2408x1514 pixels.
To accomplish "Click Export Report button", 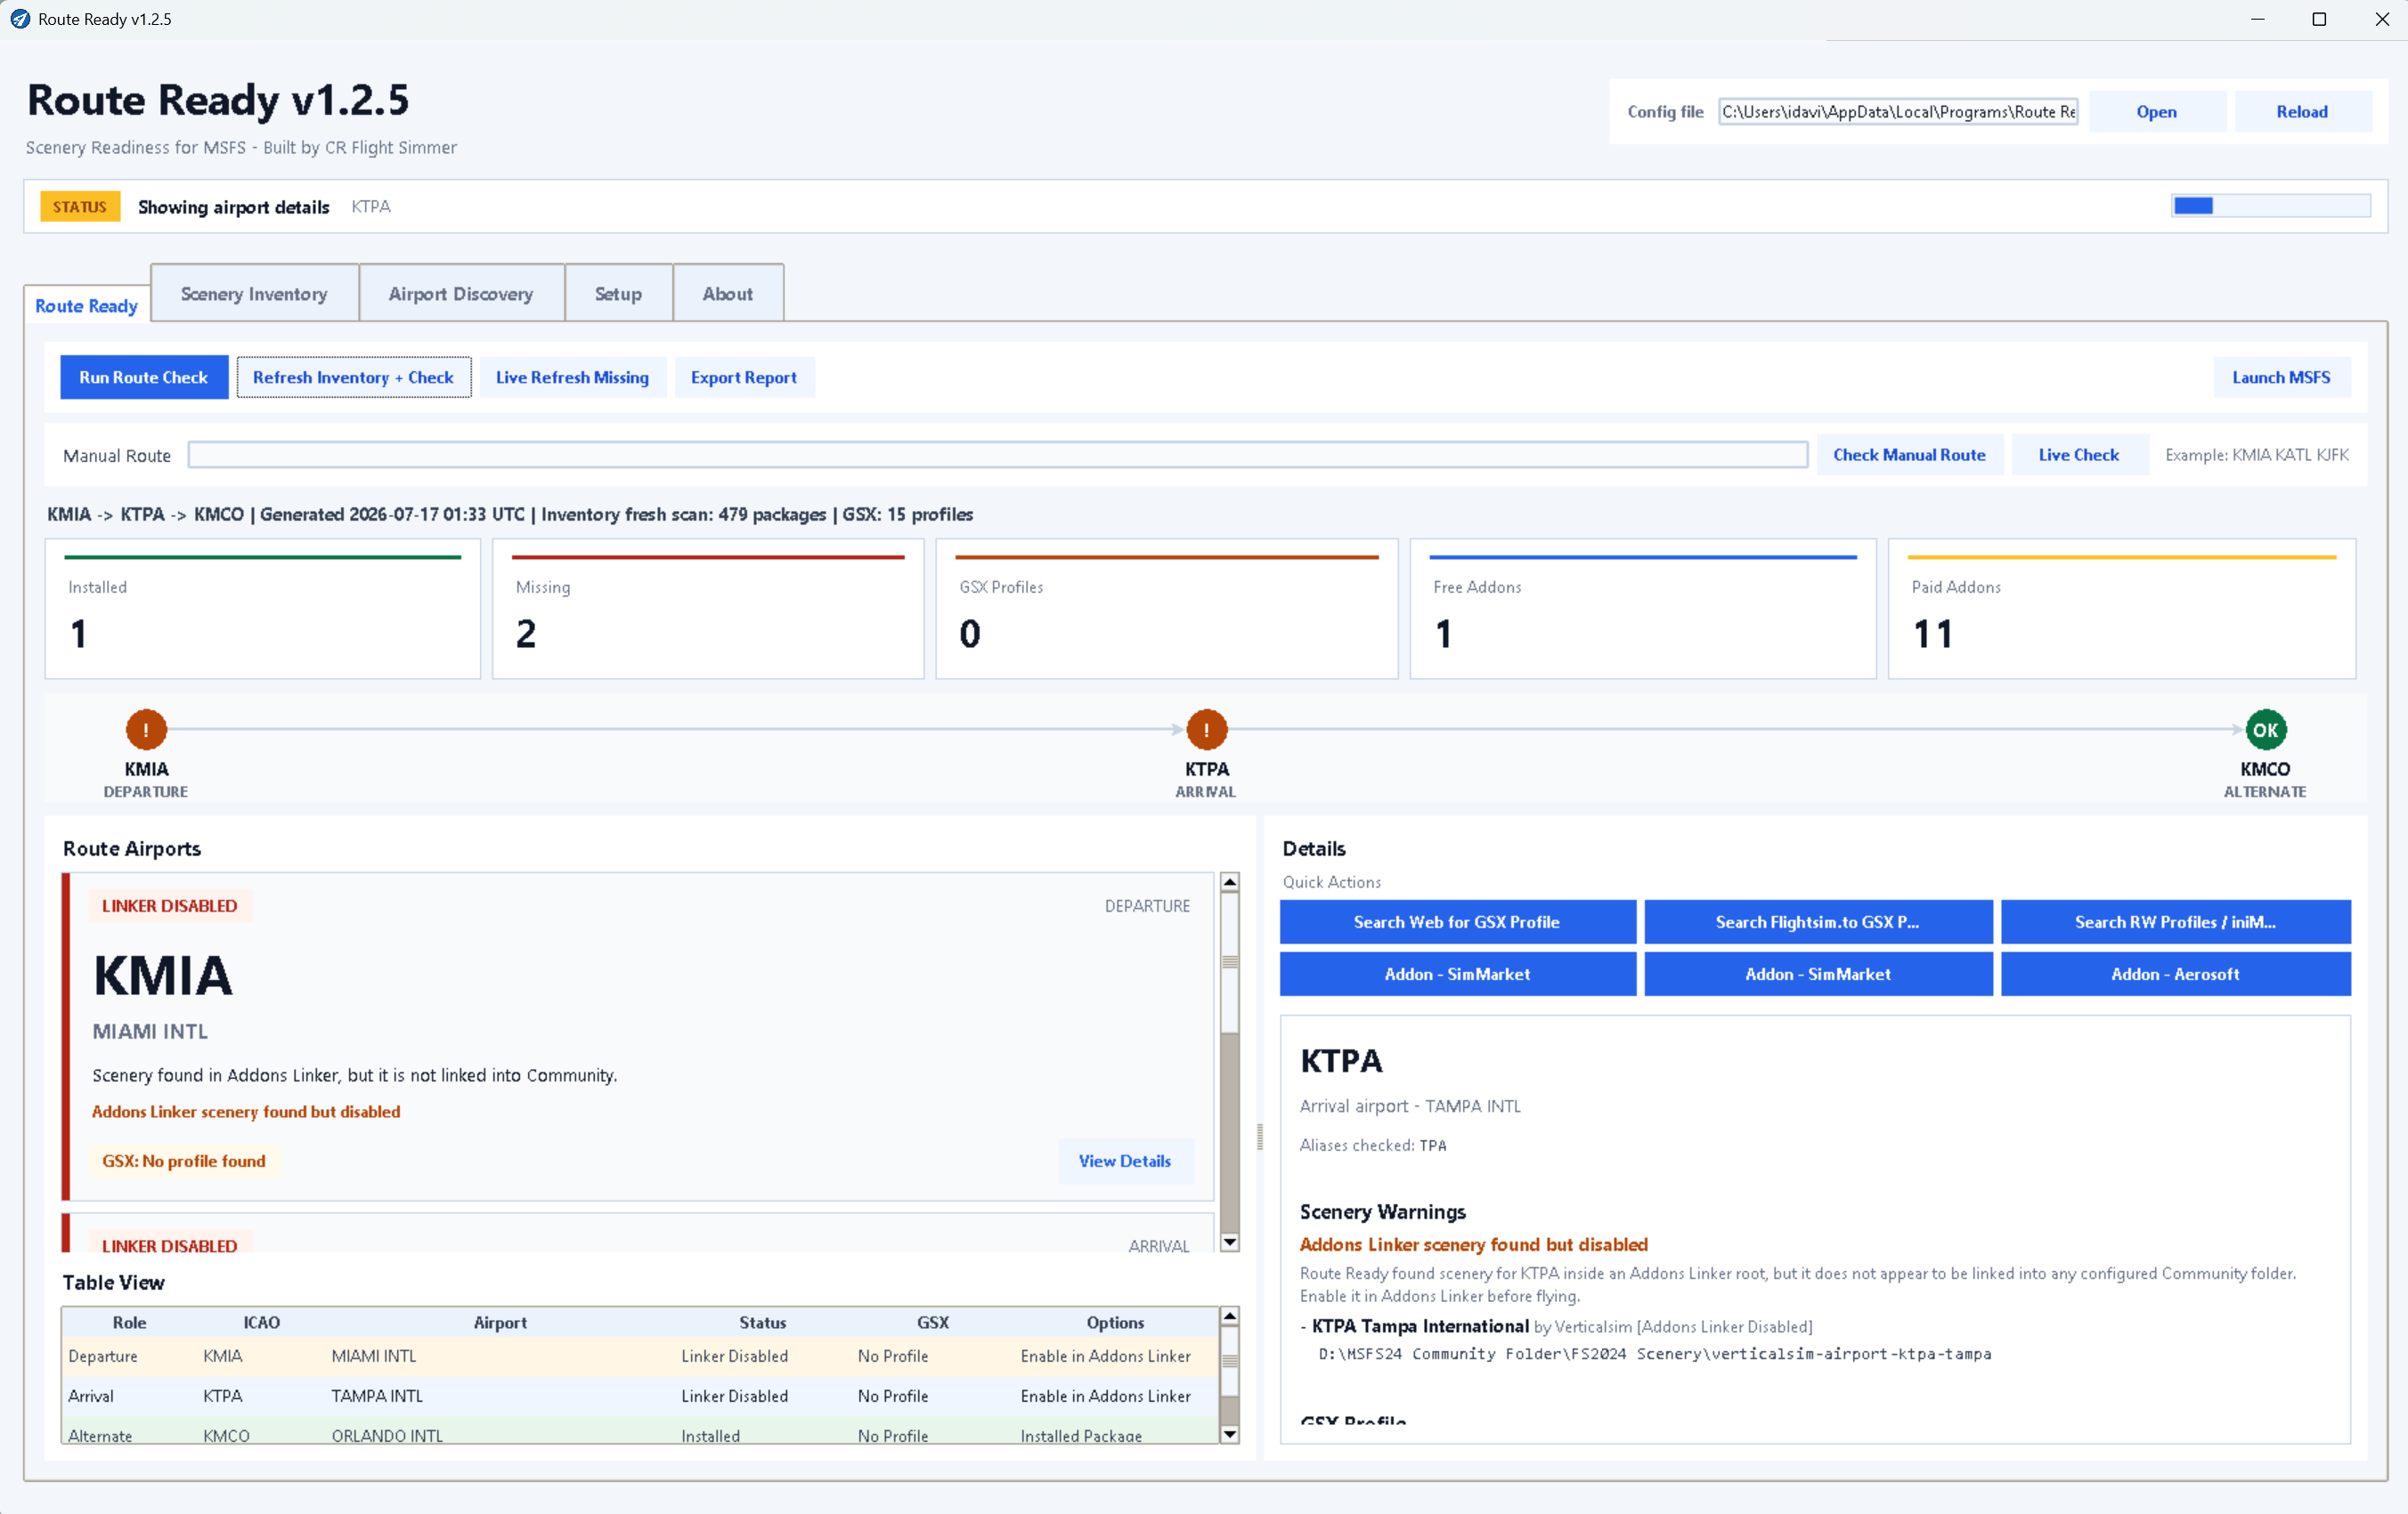I will pyautogui.click(x=744, y=376).
